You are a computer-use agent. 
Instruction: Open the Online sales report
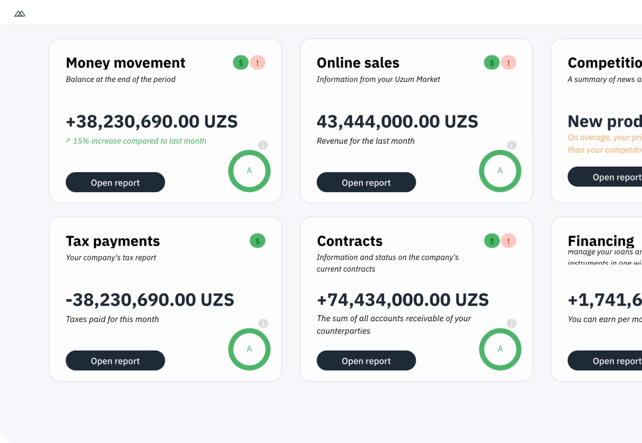tap(366, 182)
